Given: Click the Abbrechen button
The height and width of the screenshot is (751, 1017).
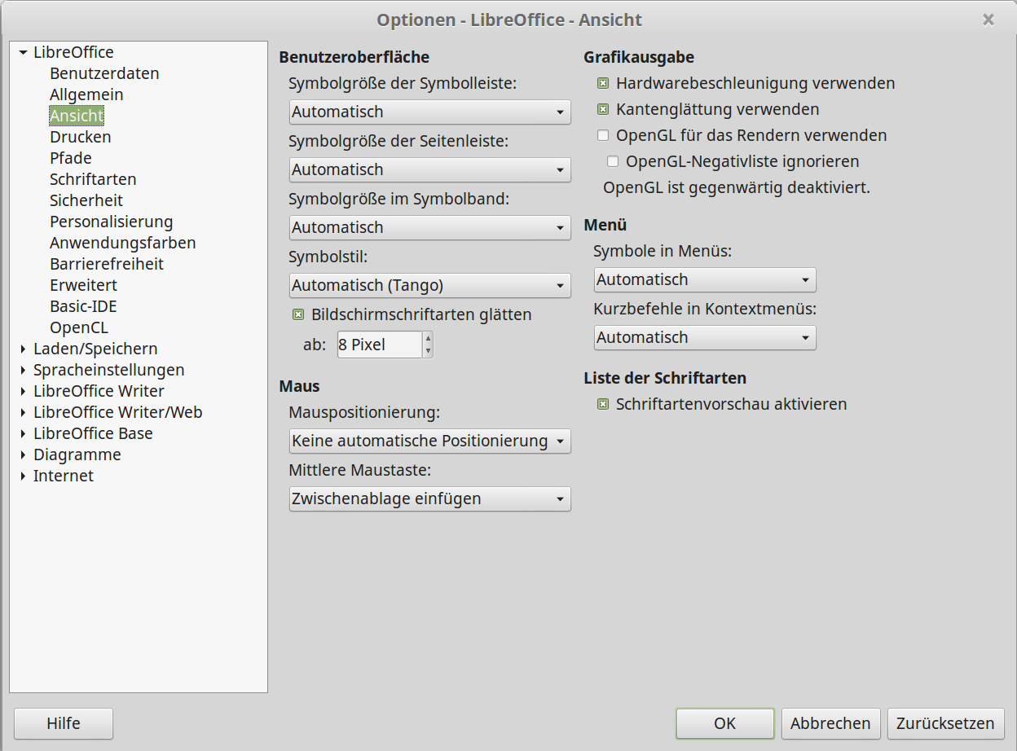Looking at the screenshot, I should point(830,723).
